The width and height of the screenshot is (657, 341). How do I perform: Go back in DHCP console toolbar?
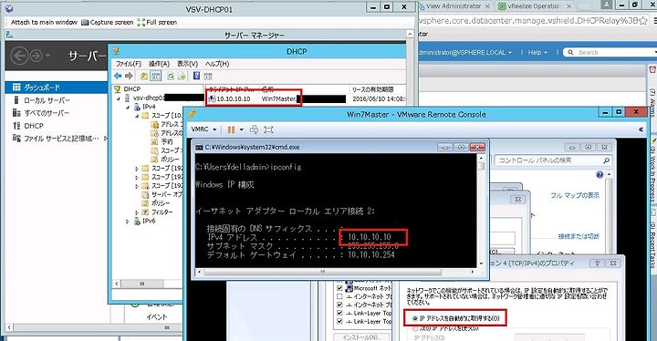coord(118,76)
